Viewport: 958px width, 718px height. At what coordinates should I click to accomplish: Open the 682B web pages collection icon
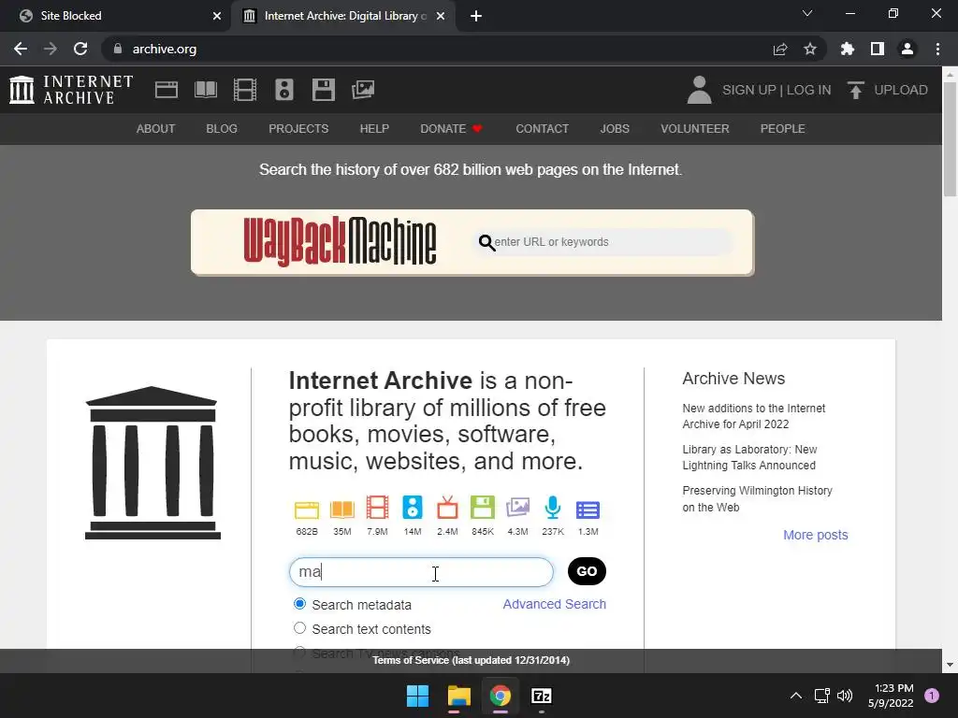307,510
